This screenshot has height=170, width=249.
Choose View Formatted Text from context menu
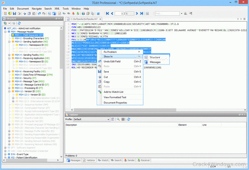pos(115,97)
